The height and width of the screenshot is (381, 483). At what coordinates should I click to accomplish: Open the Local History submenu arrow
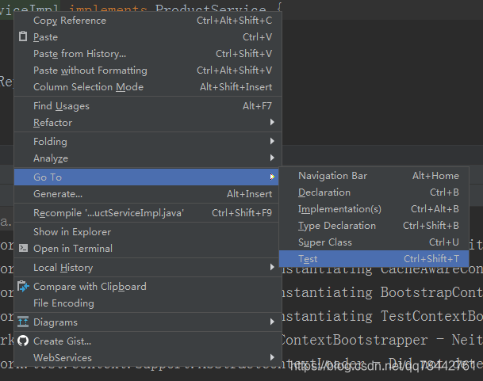coord(272,268)
